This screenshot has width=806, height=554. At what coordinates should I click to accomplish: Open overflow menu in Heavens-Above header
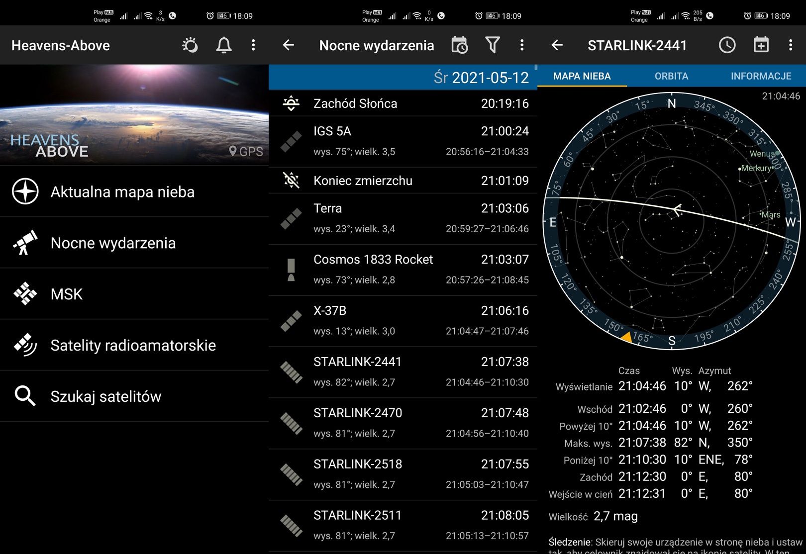pyautogui.click(x=253, y=45)
